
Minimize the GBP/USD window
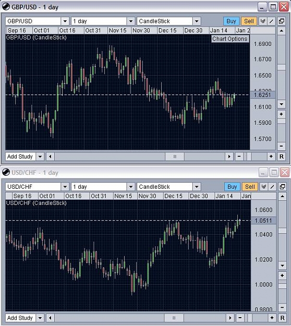tap(262, 7)
